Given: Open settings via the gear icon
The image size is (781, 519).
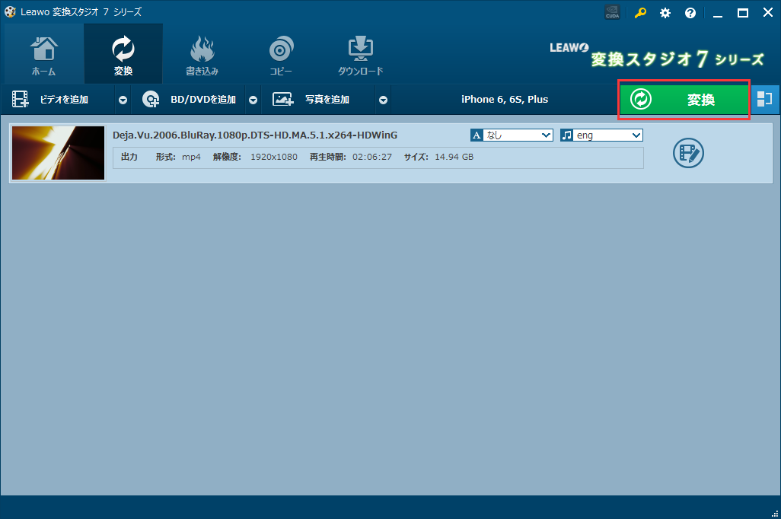Looking at the screenshot, I should coord(665,12).
